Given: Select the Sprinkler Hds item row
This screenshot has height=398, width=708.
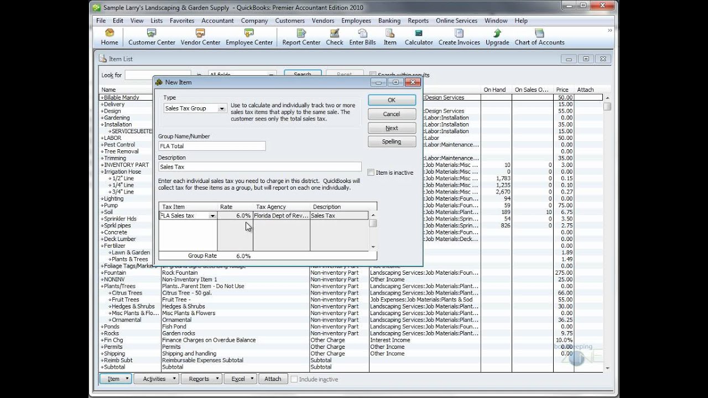Looking at the screenshot, I should (x=121, y=218).
